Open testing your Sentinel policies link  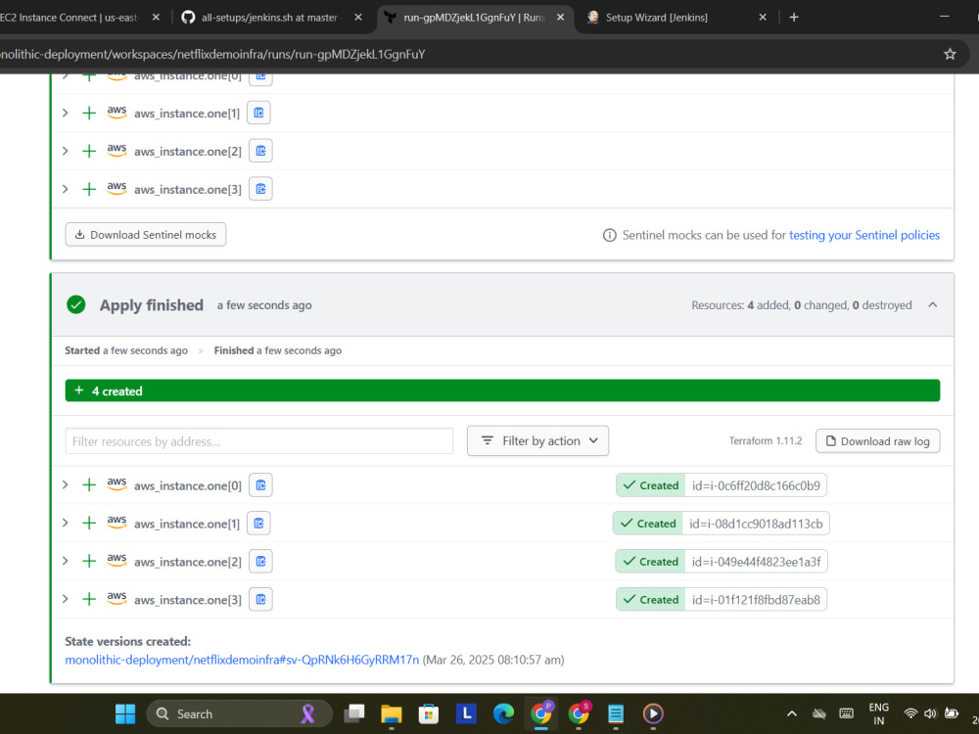point(864,235)
